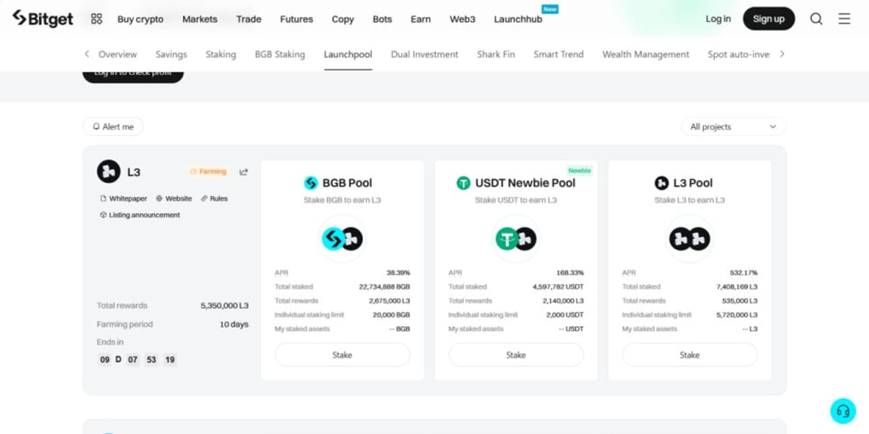Open the Listing announcement link
This screenshot has height=434, width=869.
pos(140,215)
